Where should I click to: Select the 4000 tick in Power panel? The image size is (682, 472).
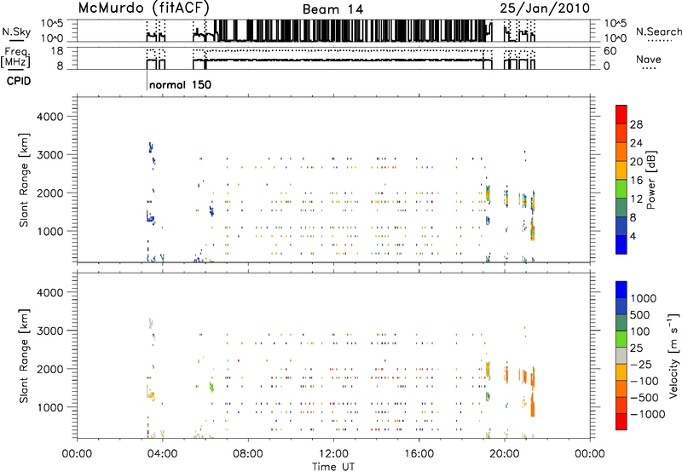click(49, 117)
